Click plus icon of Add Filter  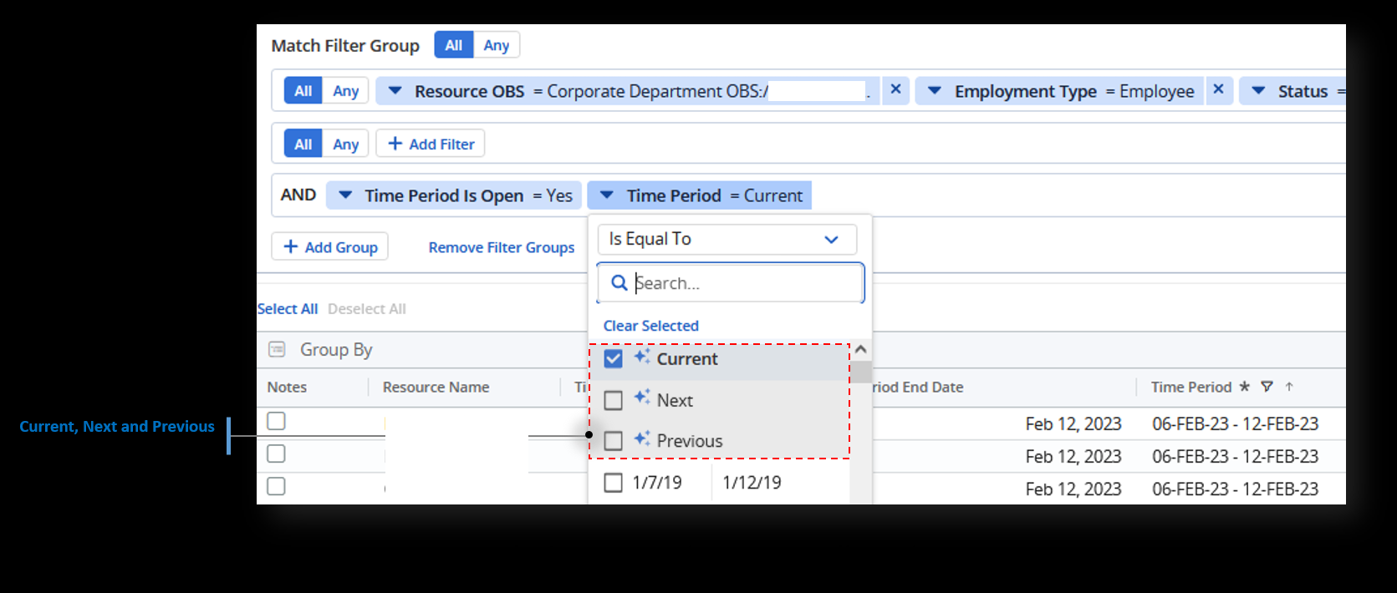pyautogui.click(x=395, y=144)
